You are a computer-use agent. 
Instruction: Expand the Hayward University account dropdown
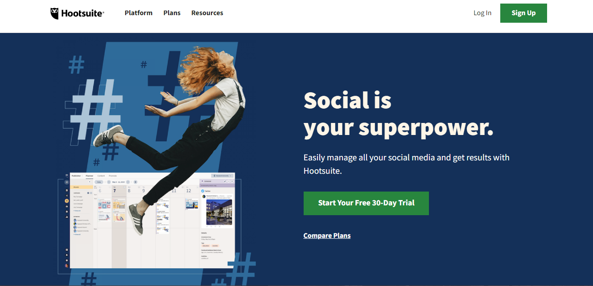(222, 176)
